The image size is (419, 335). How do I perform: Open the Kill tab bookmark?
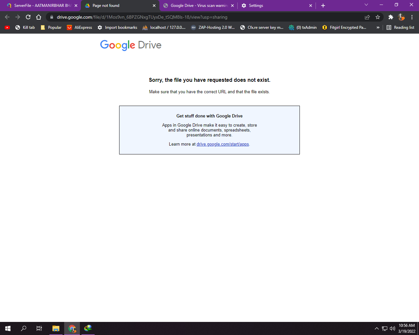point(25,27)
